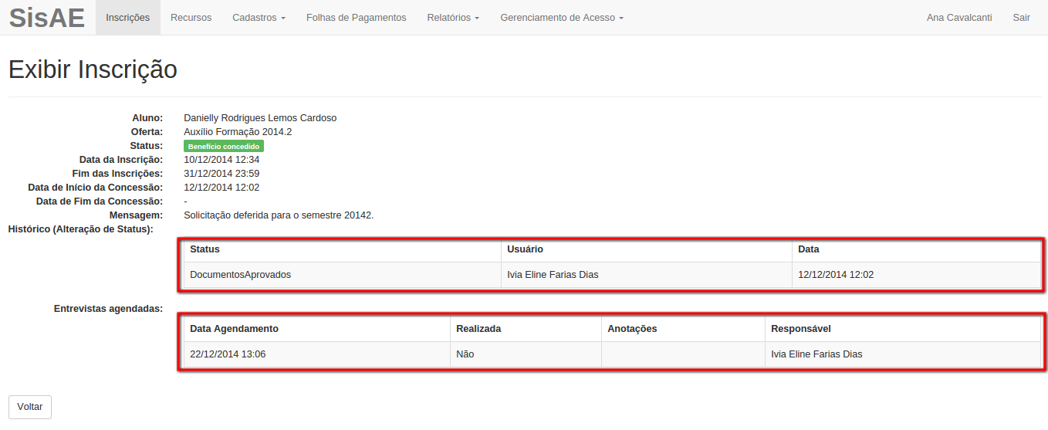Click the Voltar button
1048x430 pixels.
point(30,407)
